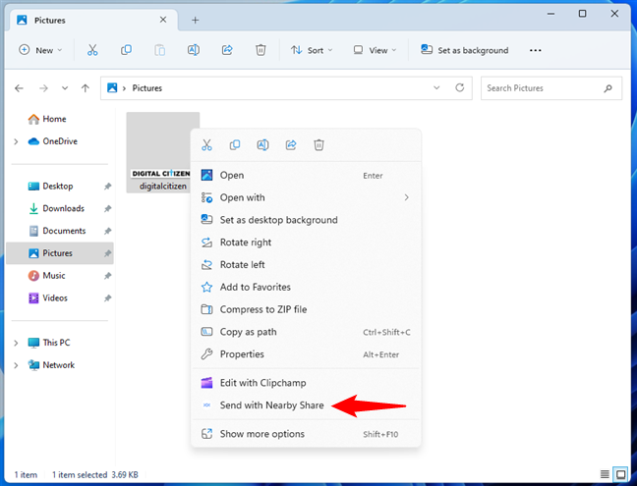Click the Delete trash icon in context menu

coord(318,145)
